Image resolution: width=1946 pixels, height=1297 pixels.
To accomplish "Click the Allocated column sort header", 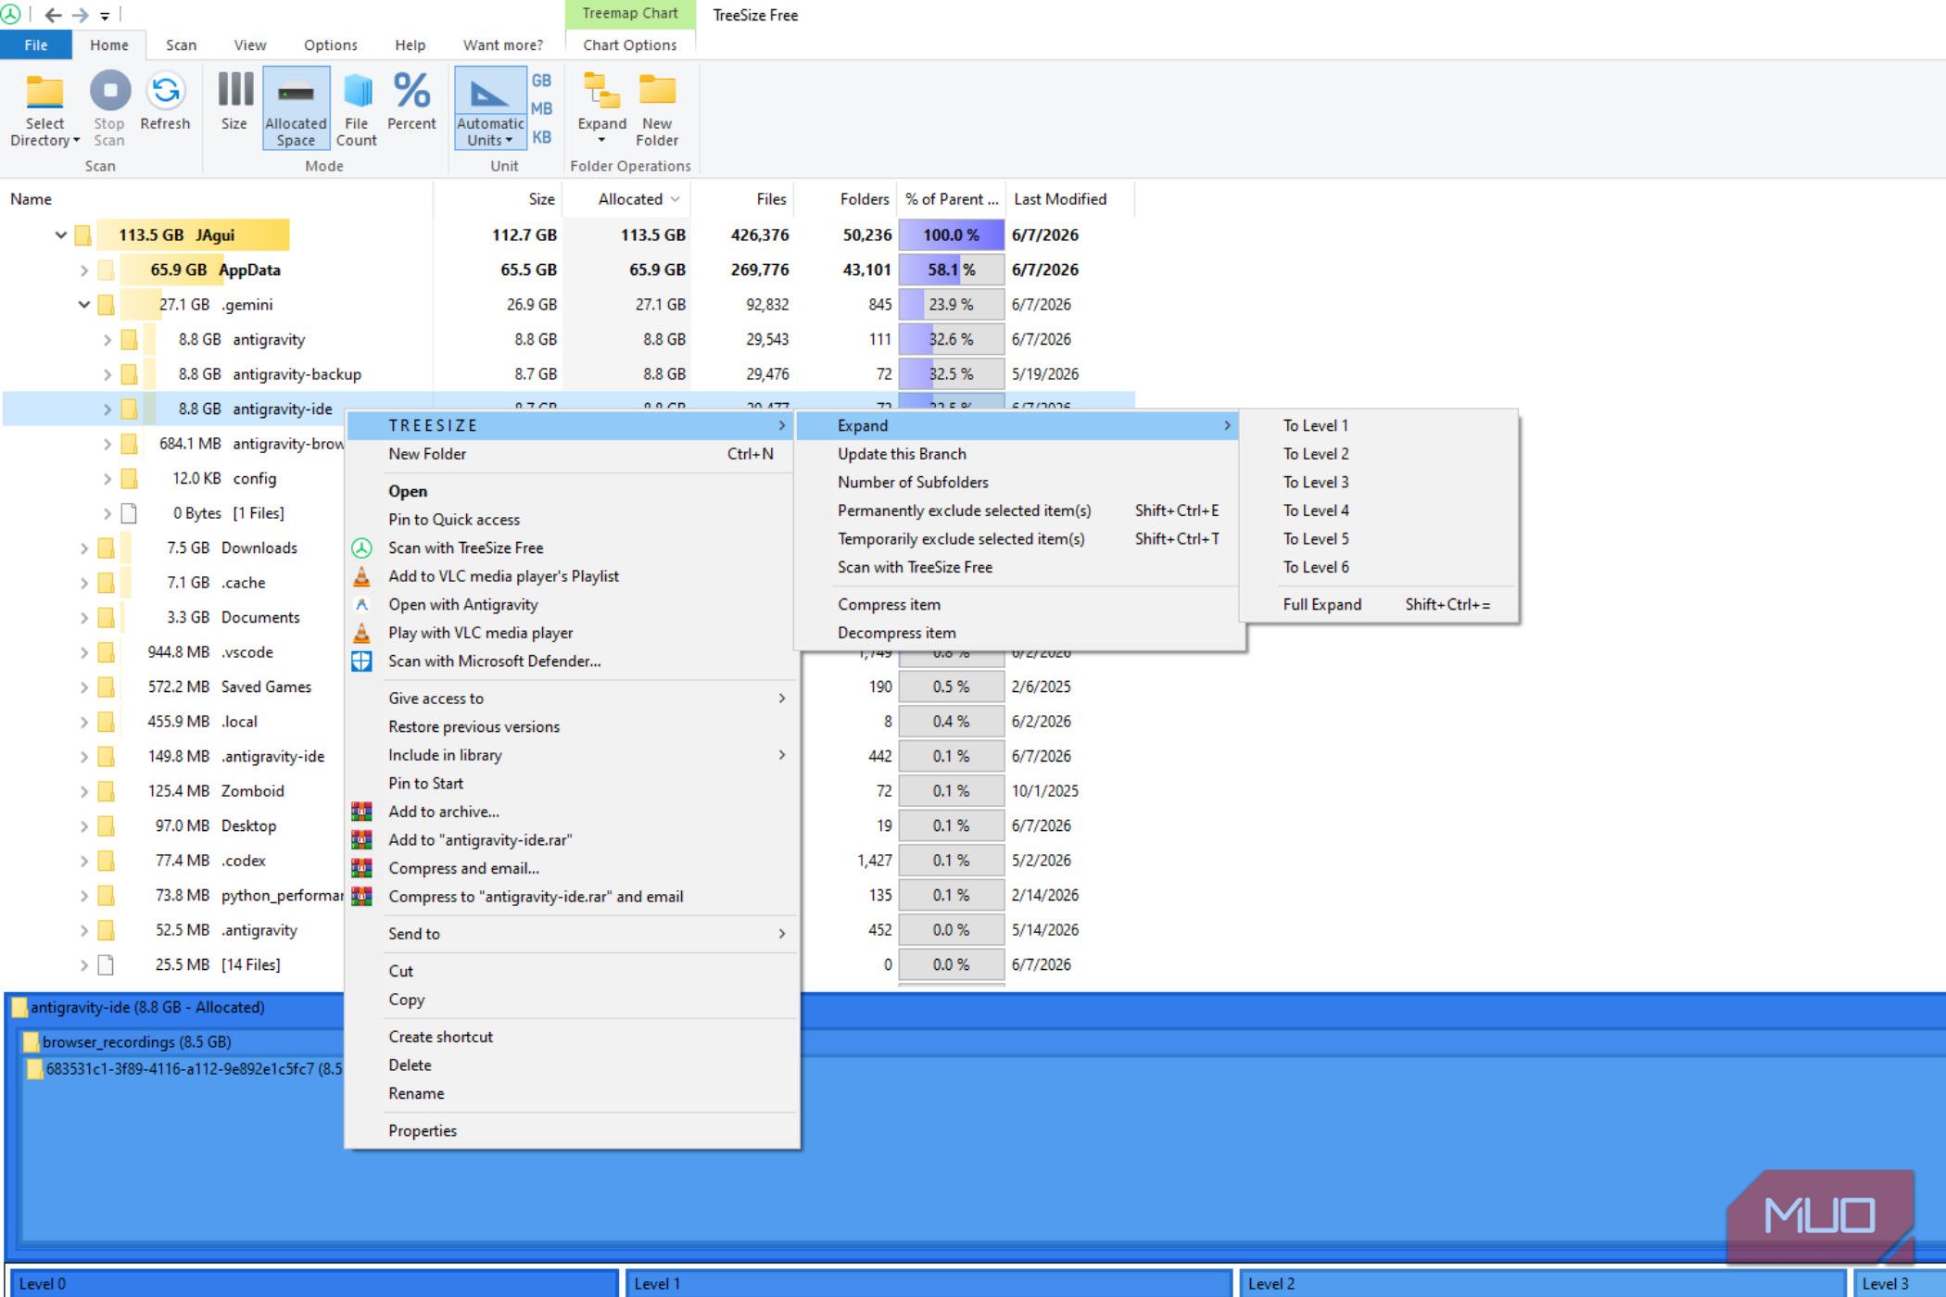I will [627, 199].
